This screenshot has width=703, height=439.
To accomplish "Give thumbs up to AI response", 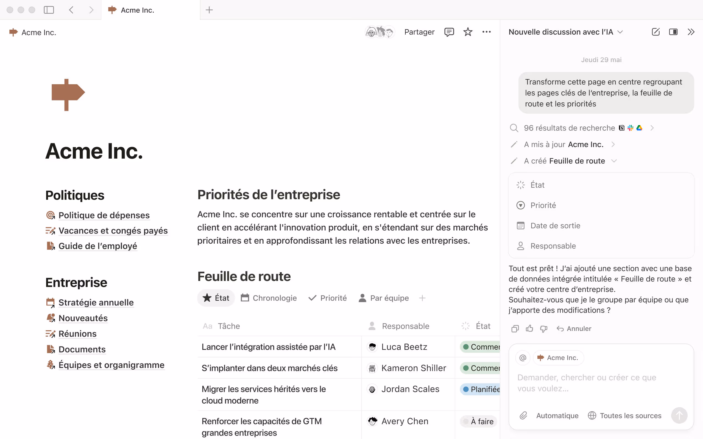I will point(529,329).
